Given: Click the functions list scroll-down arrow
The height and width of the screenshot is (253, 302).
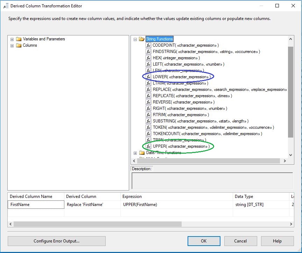Looking at the screenshot, I should [x=291, y=155].
